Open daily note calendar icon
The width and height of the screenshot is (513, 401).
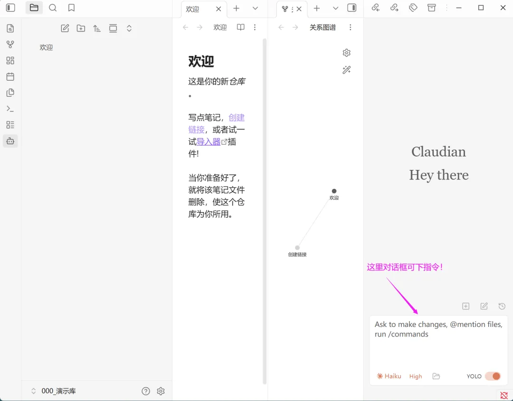coord(10,76)
